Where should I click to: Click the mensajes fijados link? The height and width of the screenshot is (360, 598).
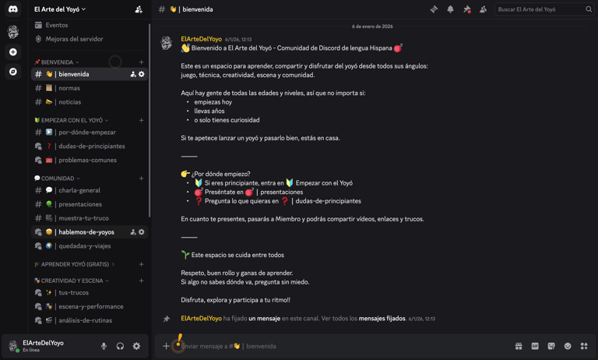[x=382, y=319]
